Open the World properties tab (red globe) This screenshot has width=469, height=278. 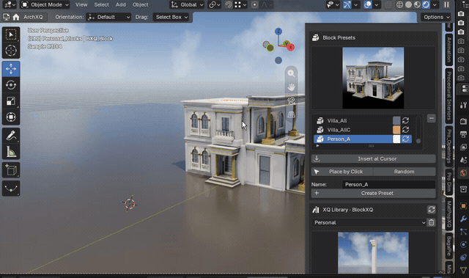[x=463, y=172]
